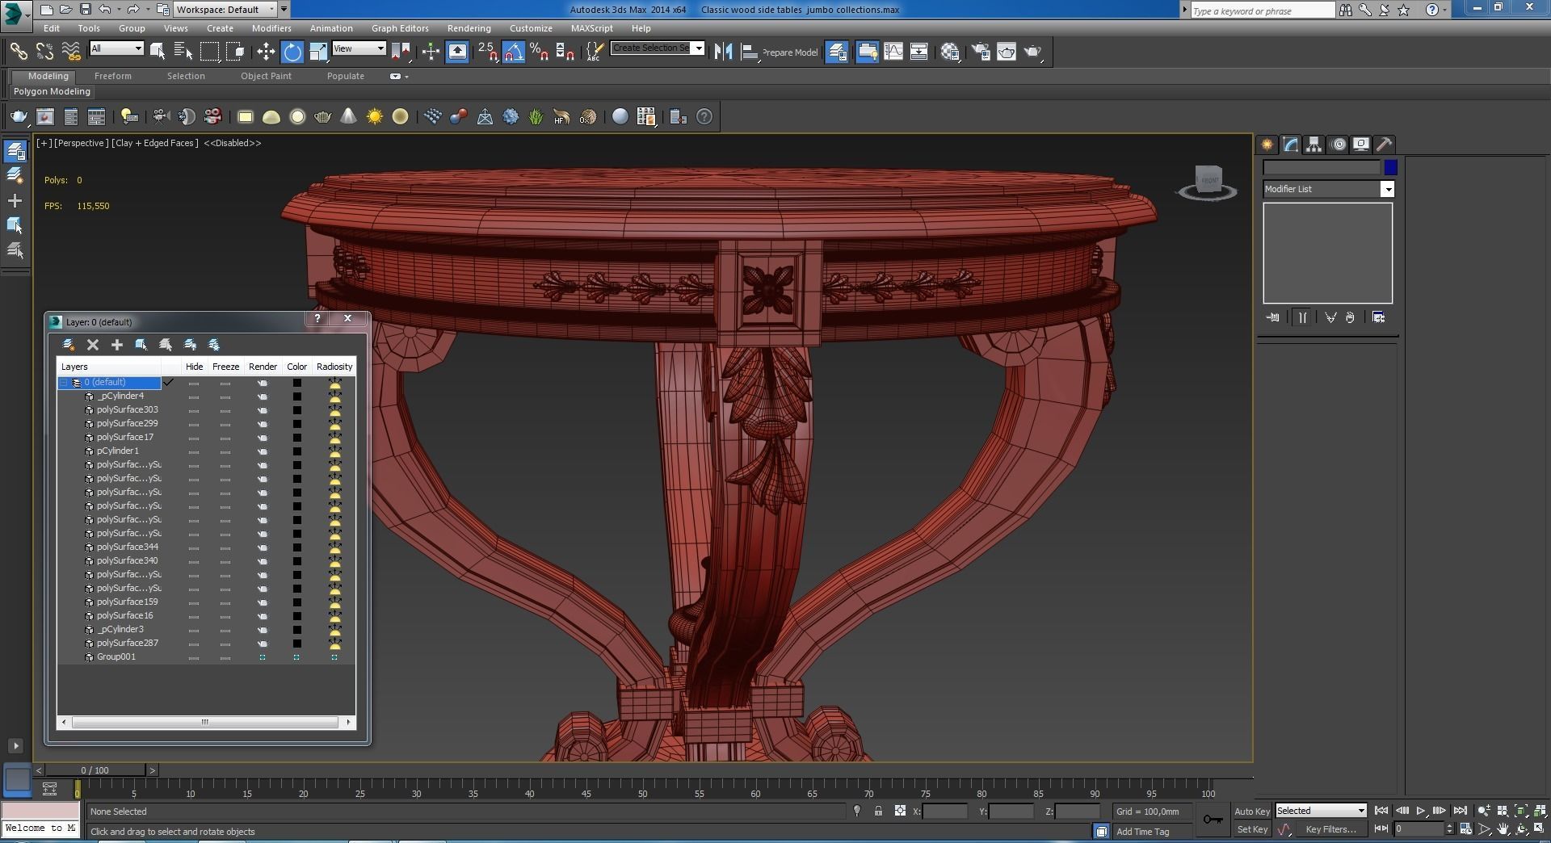This screenshot has width=1551, height=843.
Task: Open the Create command panel tab
Action: click(x=1267, y=145)
